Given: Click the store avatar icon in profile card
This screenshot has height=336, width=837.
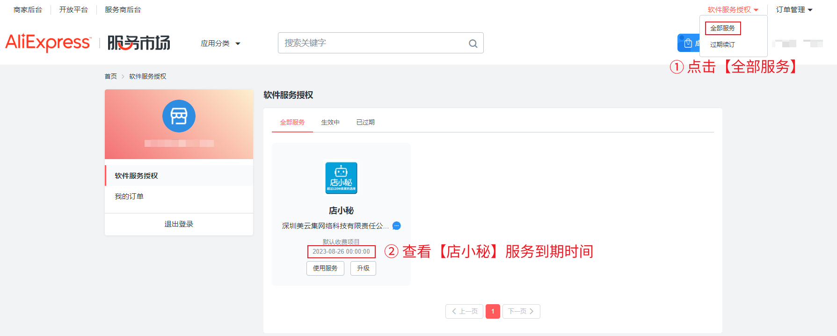Looking at the screenshot, I should click(x=179, y=116).
